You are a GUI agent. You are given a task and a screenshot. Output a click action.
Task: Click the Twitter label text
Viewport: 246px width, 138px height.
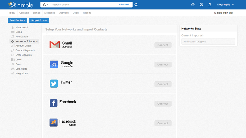click(66, 82)
